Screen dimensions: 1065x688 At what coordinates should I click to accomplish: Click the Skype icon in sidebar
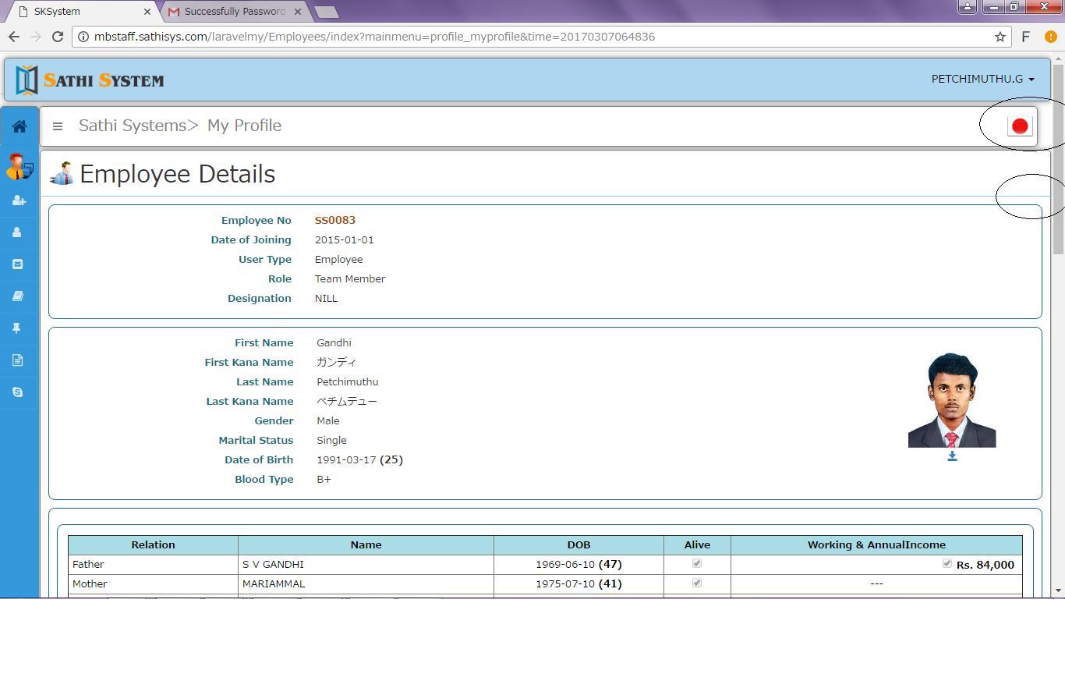[x=18, y=392]
